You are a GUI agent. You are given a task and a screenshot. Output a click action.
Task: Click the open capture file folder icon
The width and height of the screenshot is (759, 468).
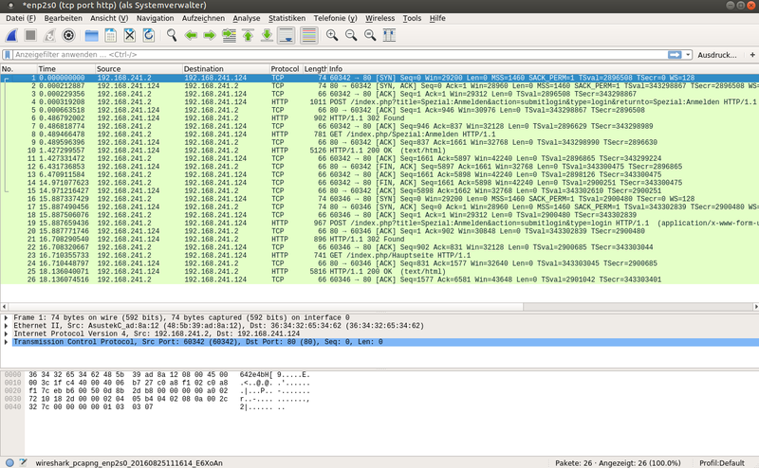tap(92, 35)
